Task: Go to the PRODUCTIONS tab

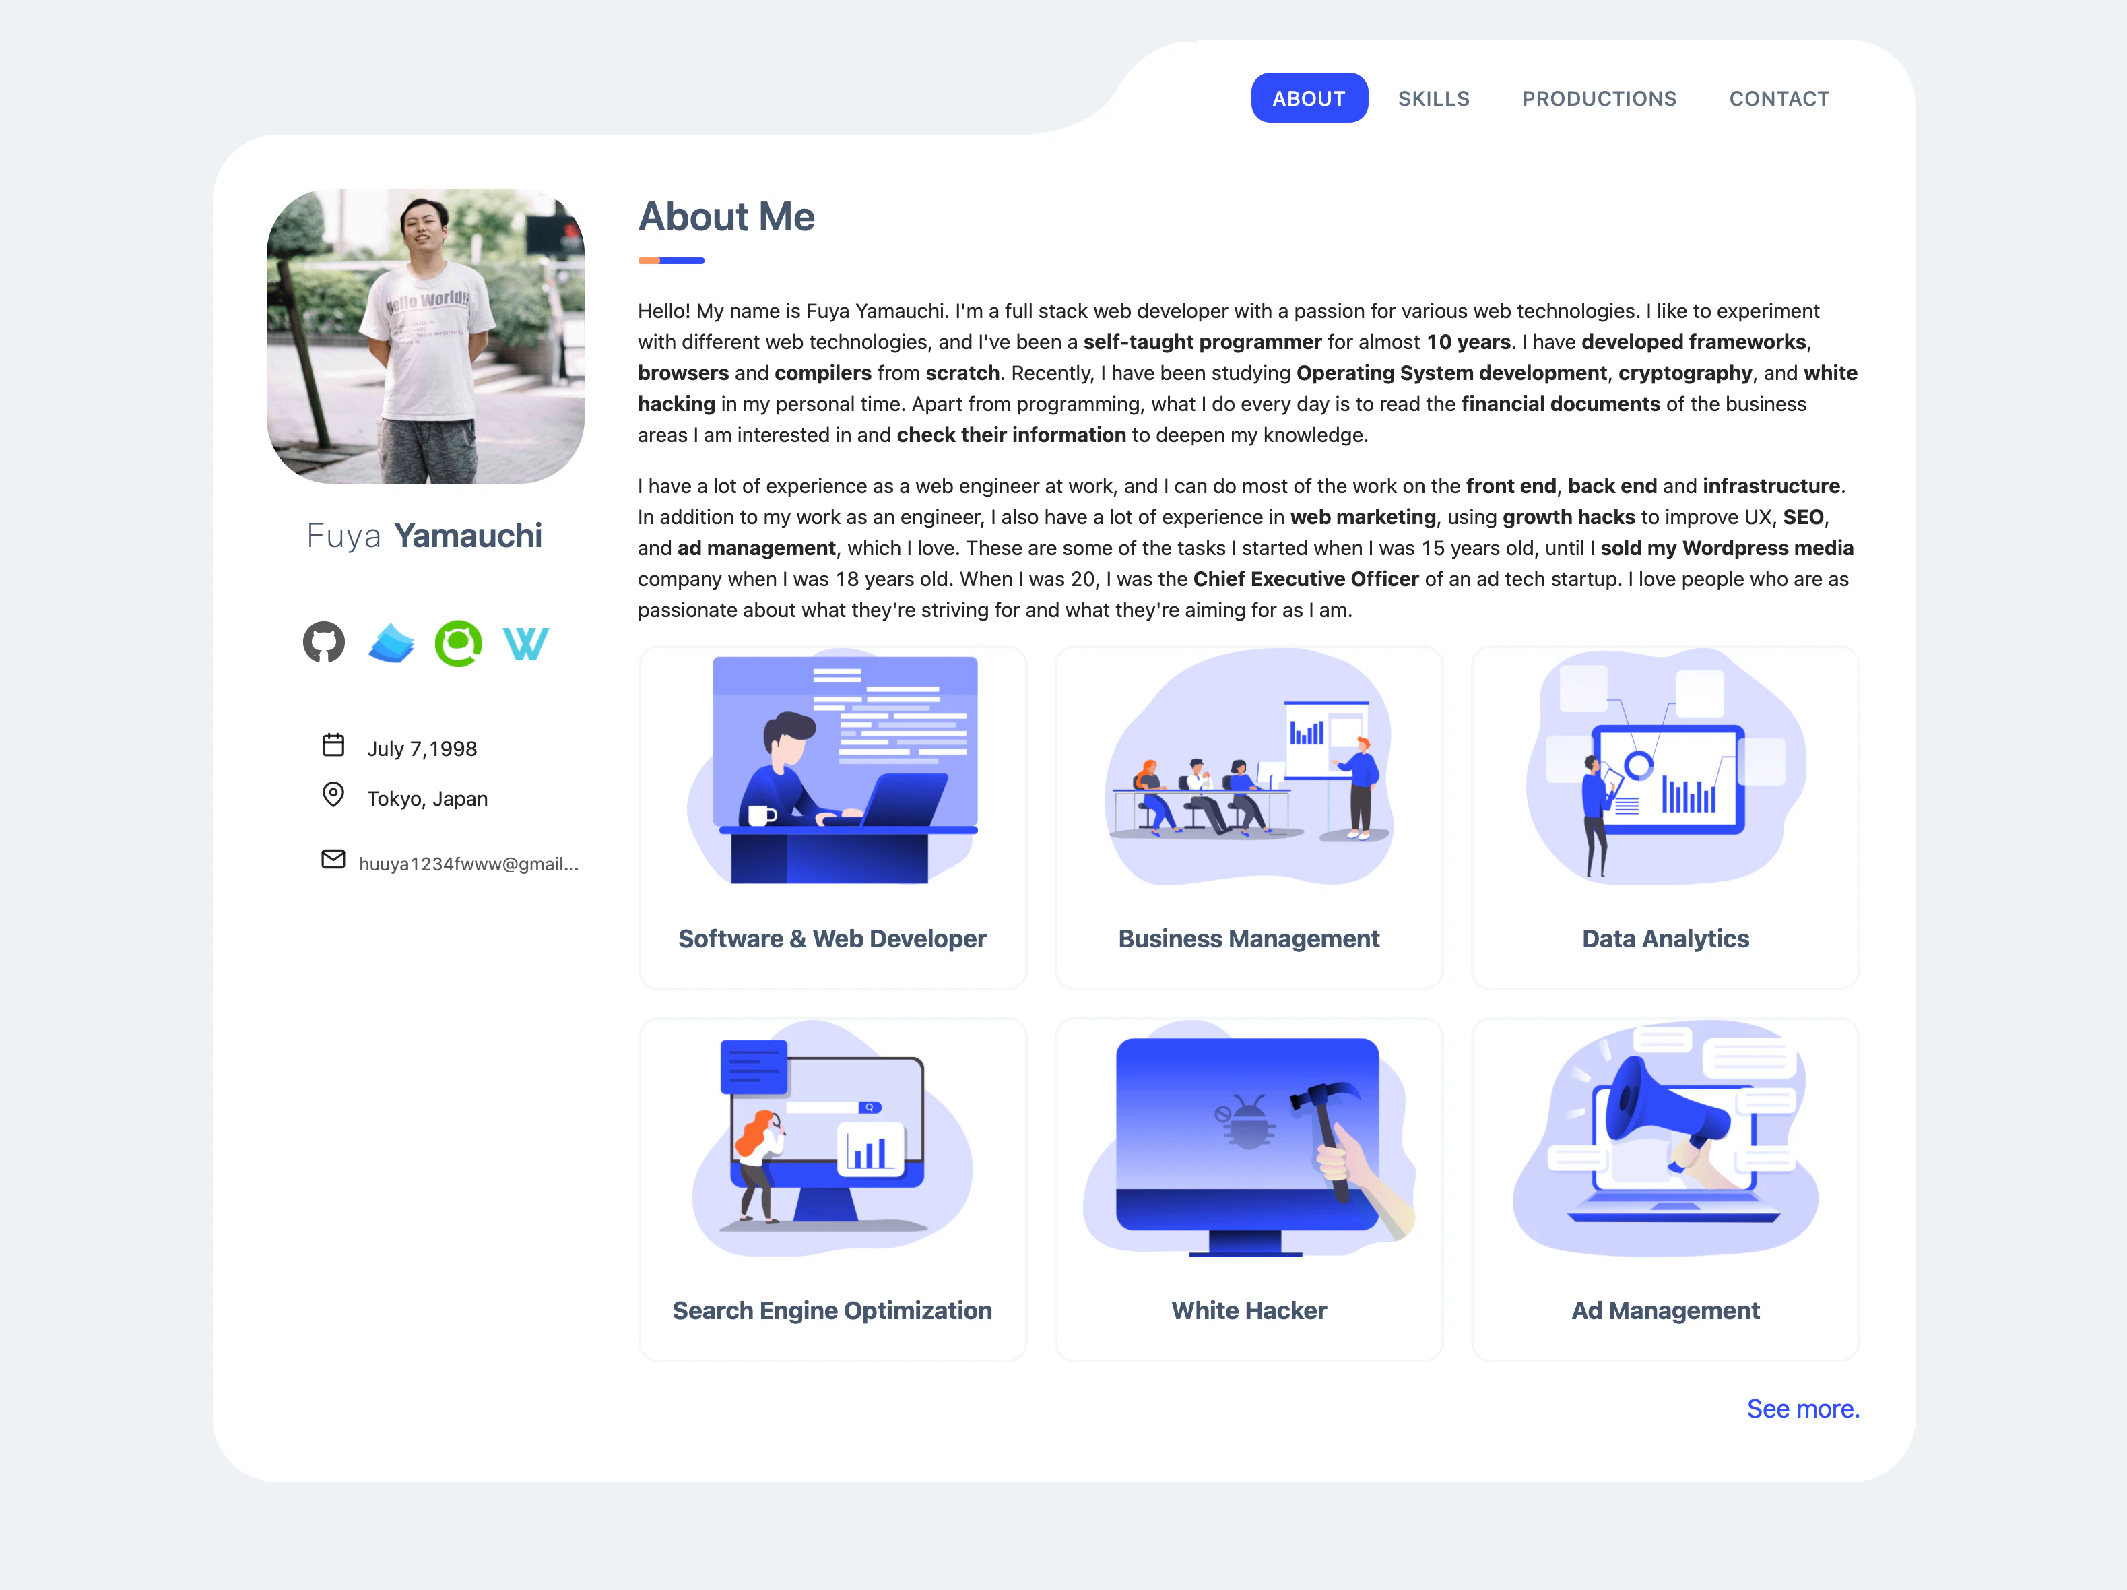Action: click(1599, 98)
